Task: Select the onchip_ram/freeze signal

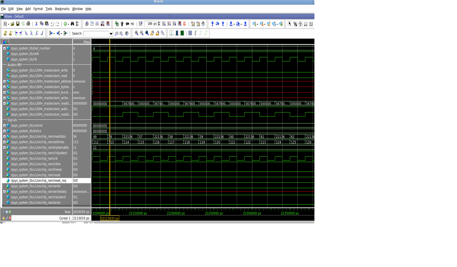Action: tap(36, 169)
